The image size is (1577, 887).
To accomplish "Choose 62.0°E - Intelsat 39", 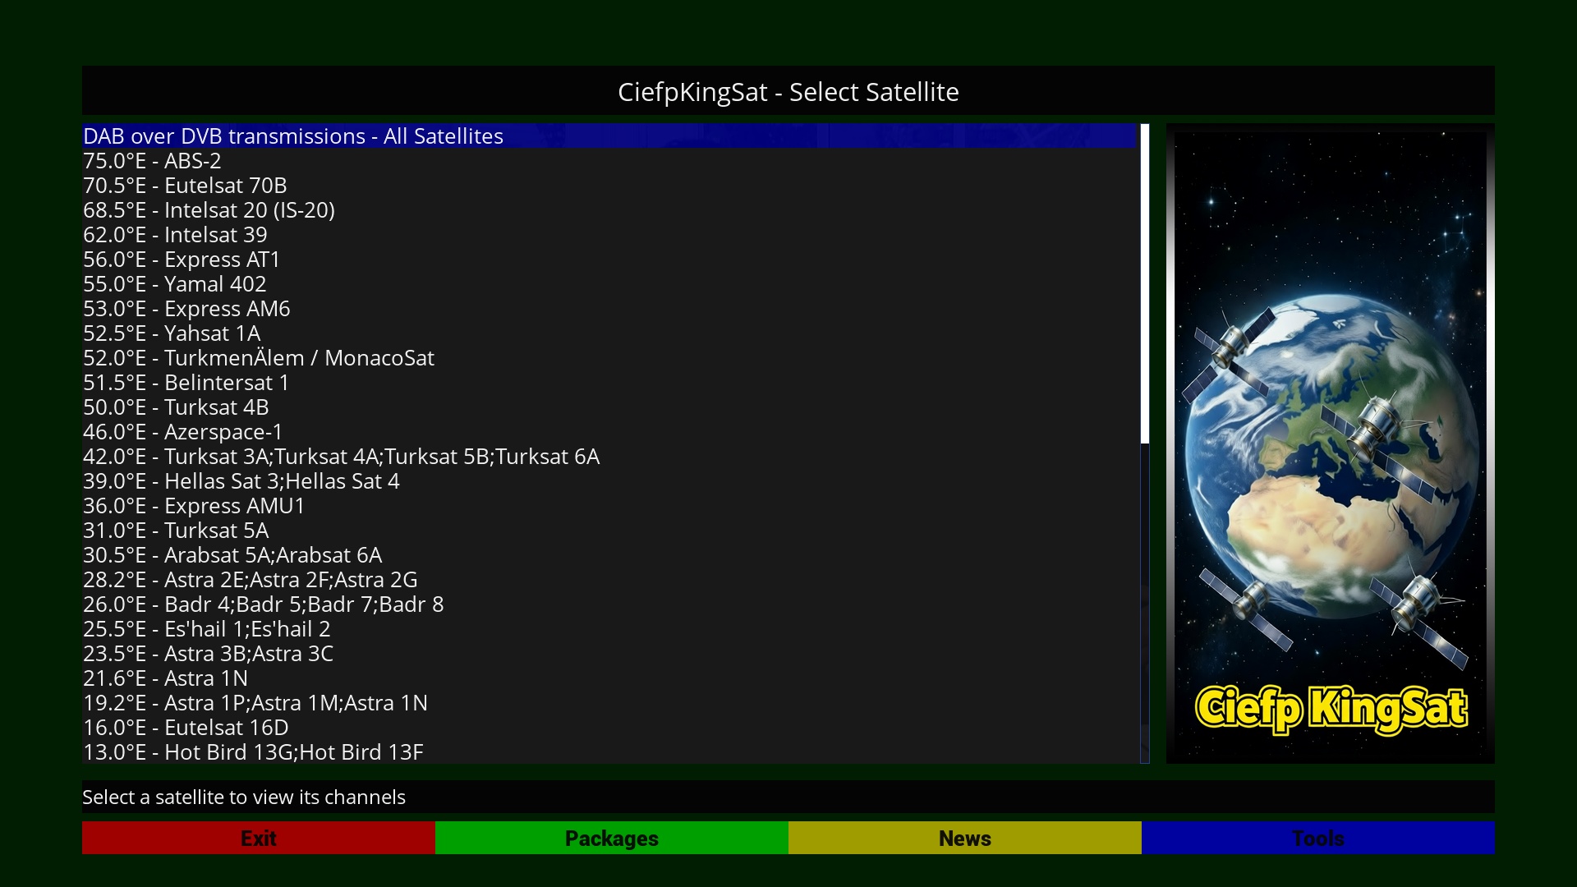I will [609, 234].
